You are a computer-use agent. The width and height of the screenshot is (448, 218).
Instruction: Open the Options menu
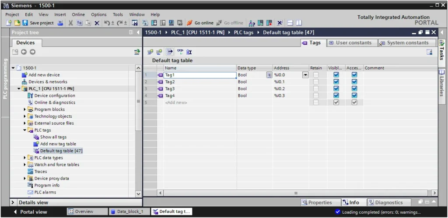point(98,14)
